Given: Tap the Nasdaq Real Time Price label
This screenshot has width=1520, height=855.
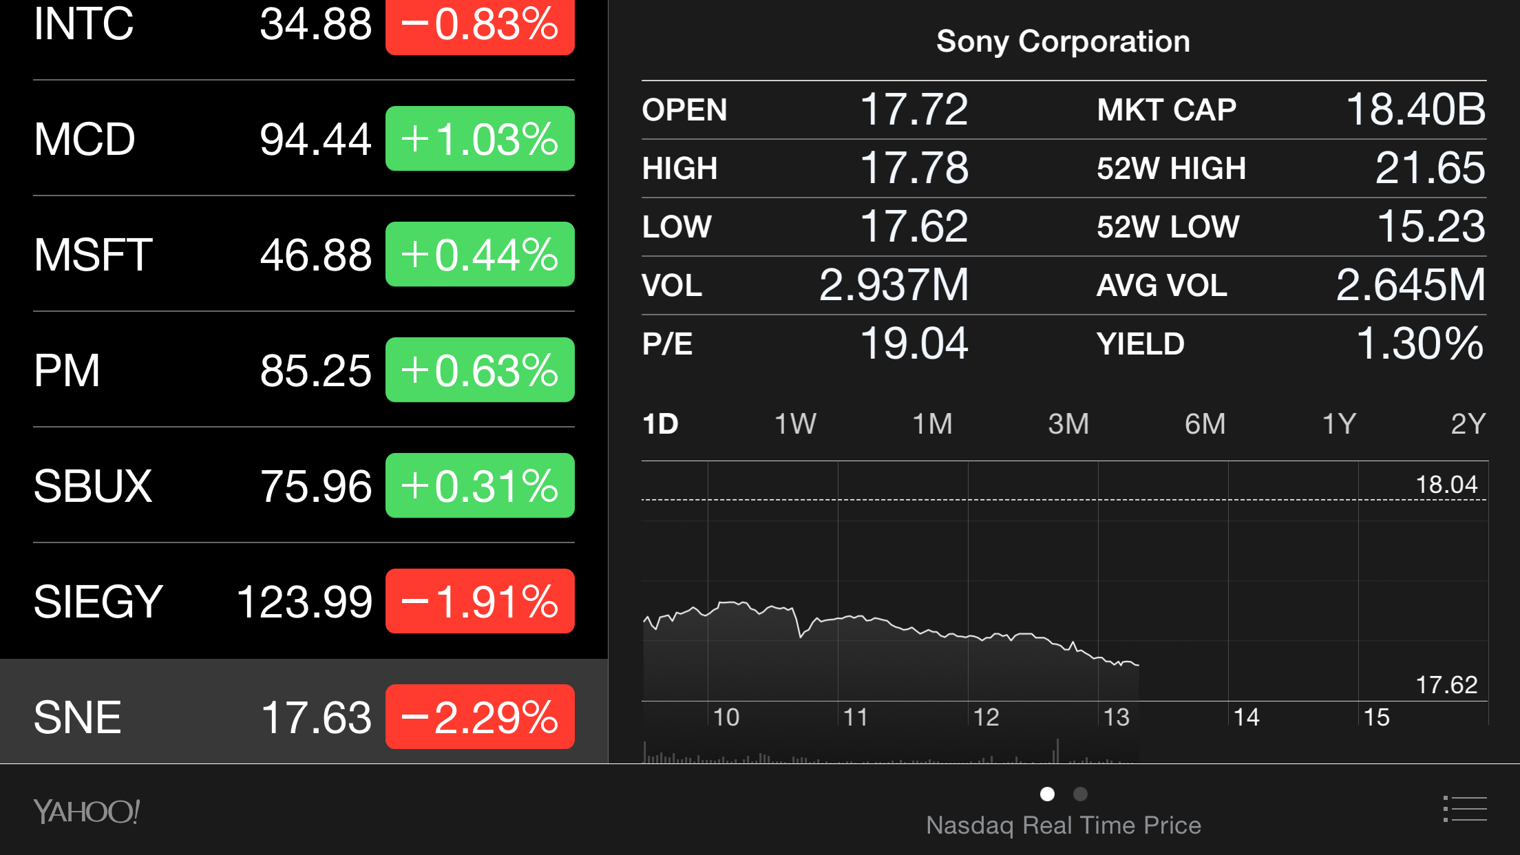Looking at the screenshot, I should [x=1064, y=825].
